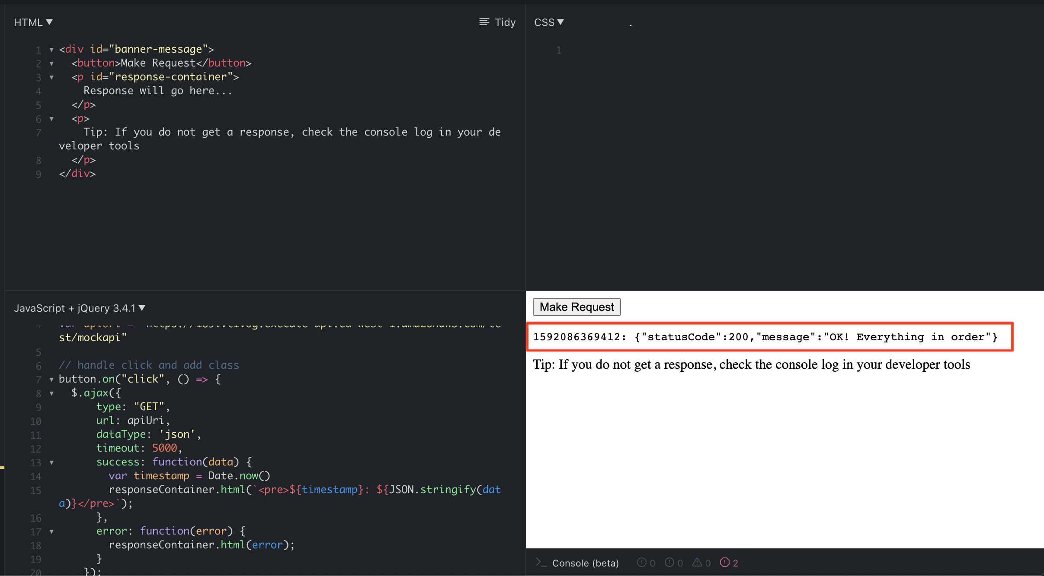
Task: Collapse the success function on line 13
Action: tap(51, 462)
